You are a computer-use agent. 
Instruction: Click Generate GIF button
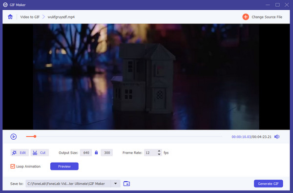point(268,184)
